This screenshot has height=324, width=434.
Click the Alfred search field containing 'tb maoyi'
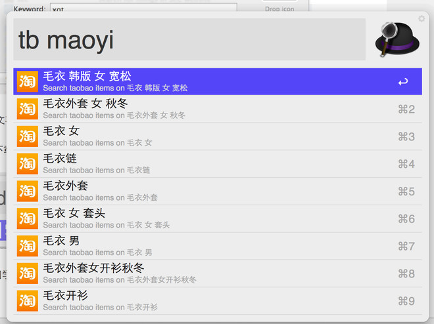pyautogui.click(x=189, y=39)
